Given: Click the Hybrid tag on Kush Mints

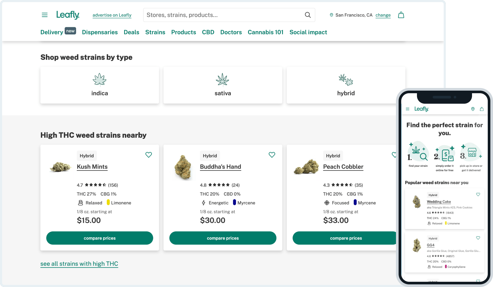Looking at the screenshot, I should coord(87,156).
